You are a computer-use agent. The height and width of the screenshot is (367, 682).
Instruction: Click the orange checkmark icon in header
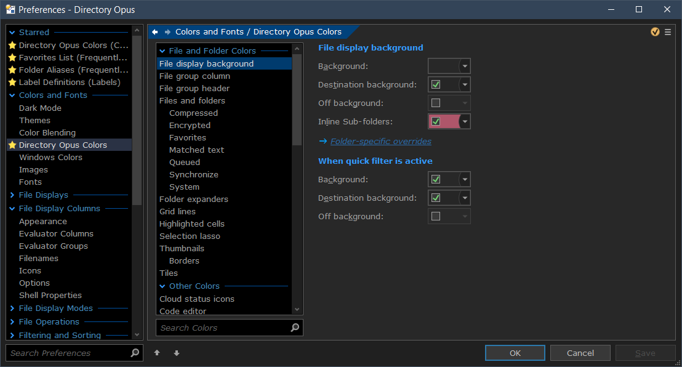(x=655, y=32)
